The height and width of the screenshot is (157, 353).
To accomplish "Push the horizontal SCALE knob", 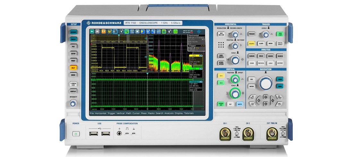I will coord(235,60).
